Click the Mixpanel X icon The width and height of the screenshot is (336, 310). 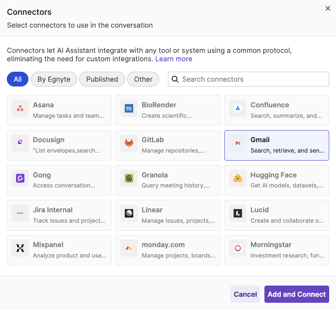pyautogui.click(x=20, y=248)
